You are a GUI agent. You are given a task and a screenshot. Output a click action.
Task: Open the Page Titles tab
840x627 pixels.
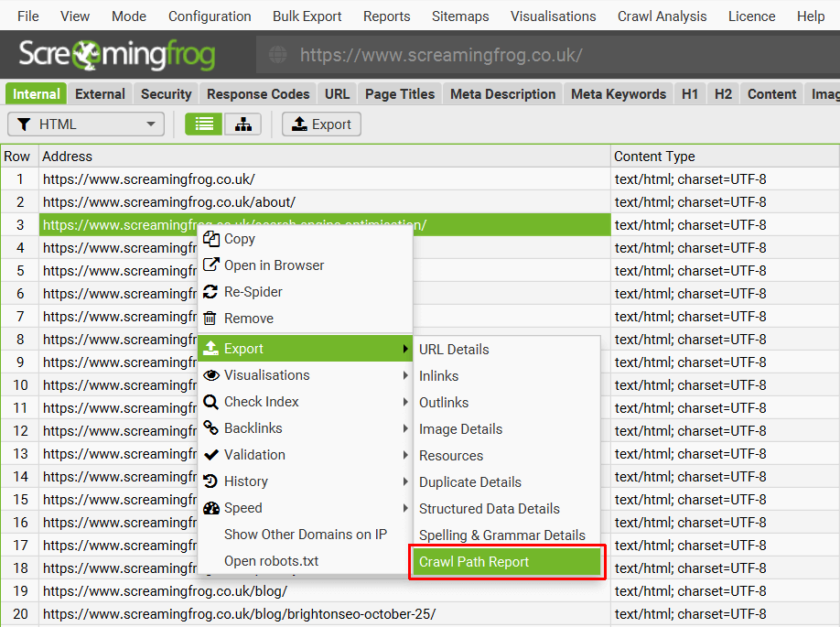click(x=400, y=94)
